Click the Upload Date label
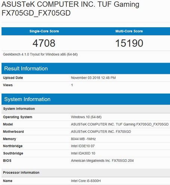Image resolution: width=170 pixels, height=185 pixels. click(x=13, y=78)
